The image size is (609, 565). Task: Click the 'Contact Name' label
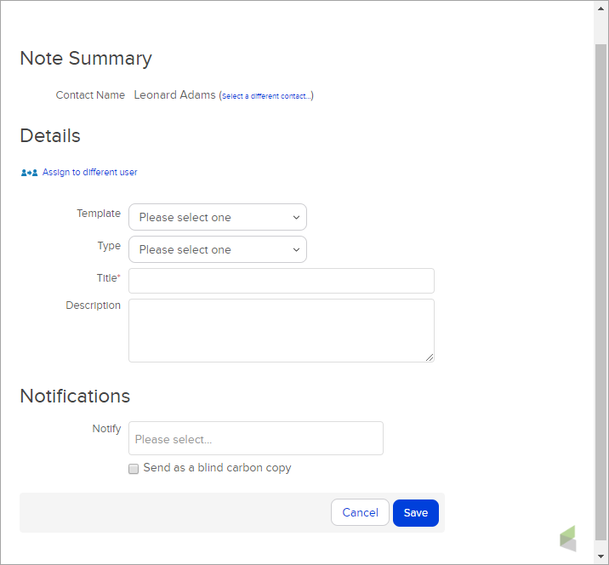point(90,95)
